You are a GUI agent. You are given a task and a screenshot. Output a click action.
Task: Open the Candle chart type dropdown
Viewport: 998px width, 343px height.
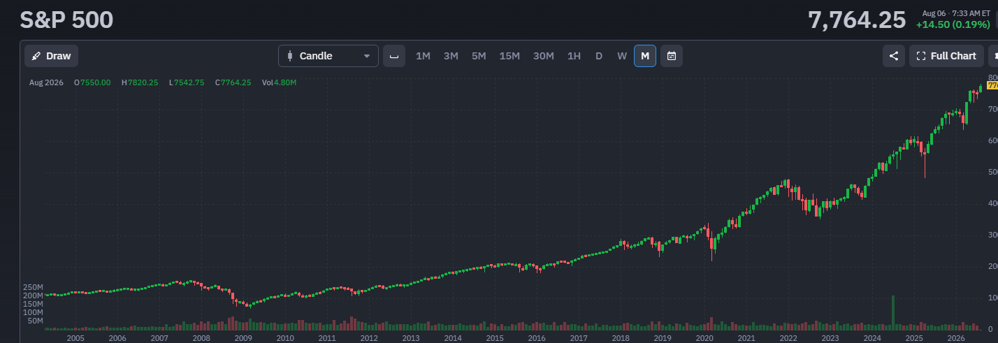coord(328,56)
